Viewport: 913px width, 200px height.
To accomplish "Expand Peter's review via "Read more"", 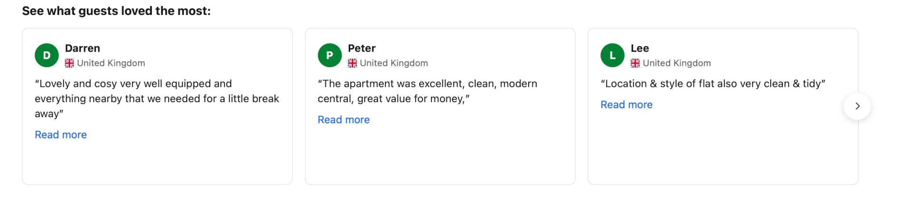I will coord(344,119).
